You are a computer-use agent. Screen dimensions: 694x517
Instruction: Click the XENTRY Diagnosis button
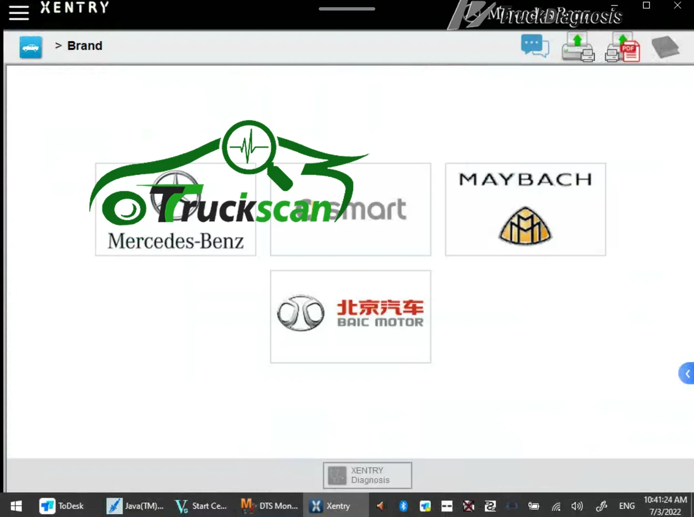pyautogui.click(x=368, y=475)
